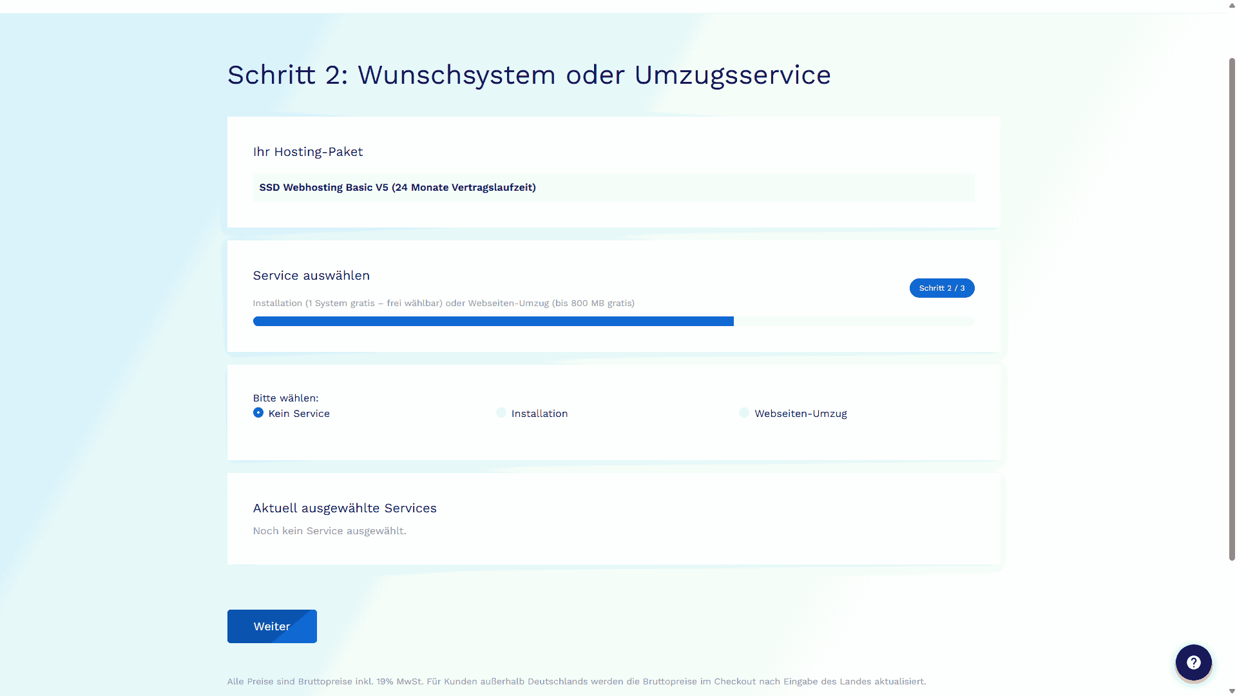Click the Bitte wählen label
The height and width of the screenshot is (696, 1237).
[x=285, y=398]
